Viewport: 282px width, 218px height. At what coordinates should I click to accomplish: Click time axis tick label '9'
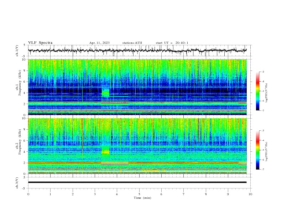pyautogui.click(x=228, y=194)
